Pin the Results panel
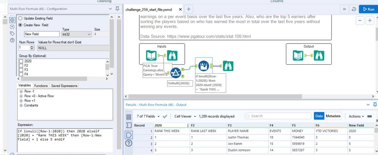The width and height of the screenshot is (378, 155). point(375,105)
